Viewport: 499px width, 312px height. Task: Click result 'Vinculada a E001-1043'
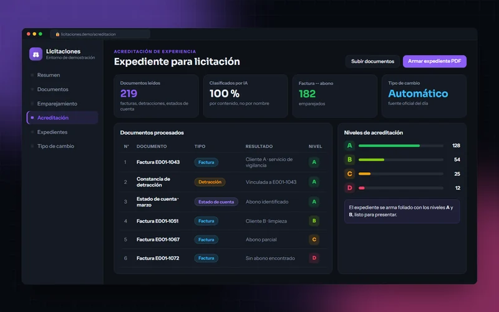(271, 182)
